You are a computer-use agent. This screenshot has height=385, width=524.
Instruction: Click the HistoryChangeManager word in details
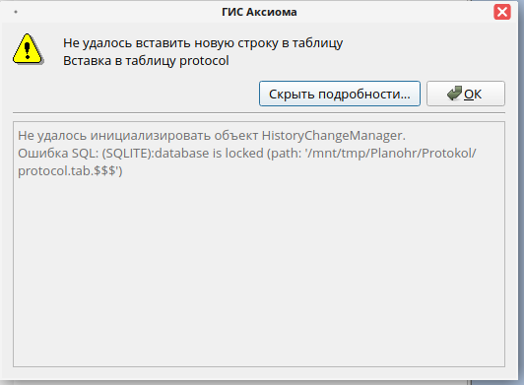(333, 136)
